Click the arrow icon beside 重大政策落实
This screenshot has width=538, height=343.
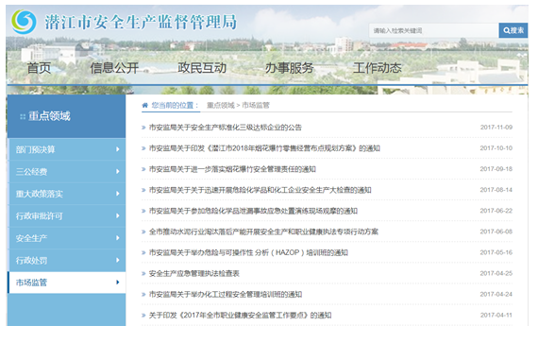[x=118, y=194]
